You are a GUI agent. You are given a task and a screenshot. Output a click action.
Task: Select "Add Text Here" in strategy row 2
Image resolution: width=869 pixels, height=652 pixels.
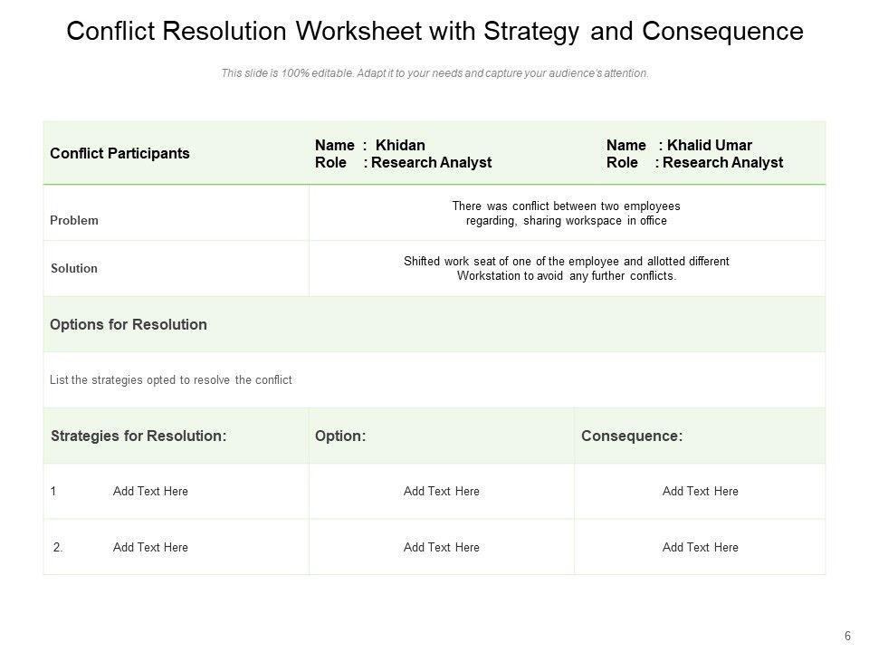point(150,547)
